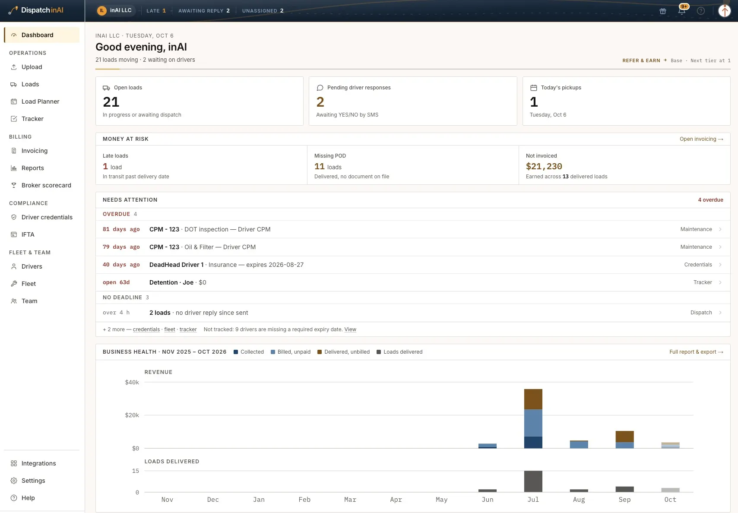Navigate to Driver credentials

41,217
